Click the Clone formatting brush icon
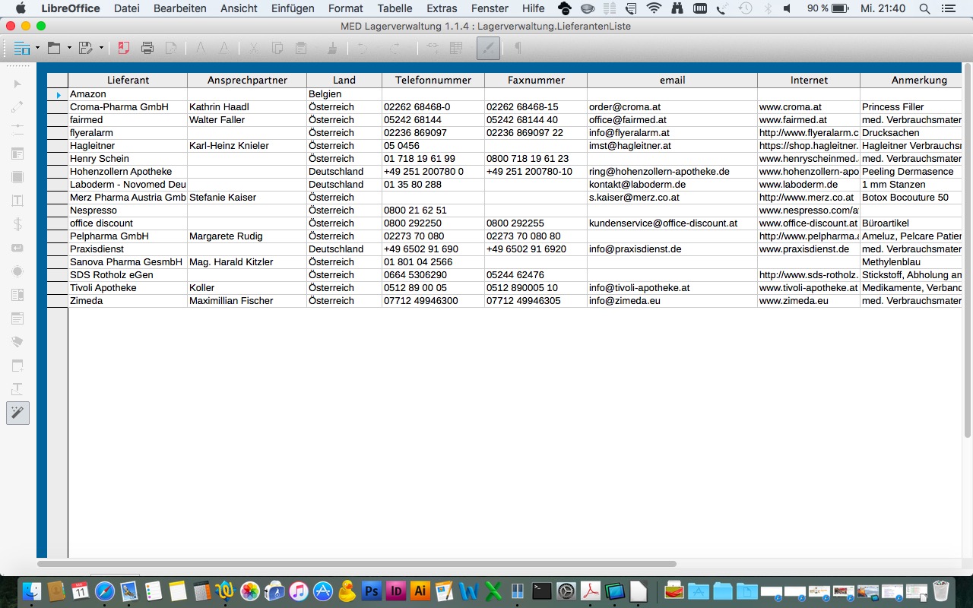Screen dimensions: 973x608 pyautogui.click(x=332, y=48)
